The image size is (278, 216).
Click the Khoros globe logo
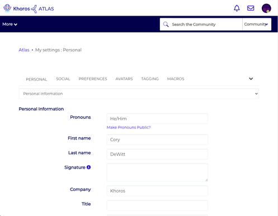[7, 8]
